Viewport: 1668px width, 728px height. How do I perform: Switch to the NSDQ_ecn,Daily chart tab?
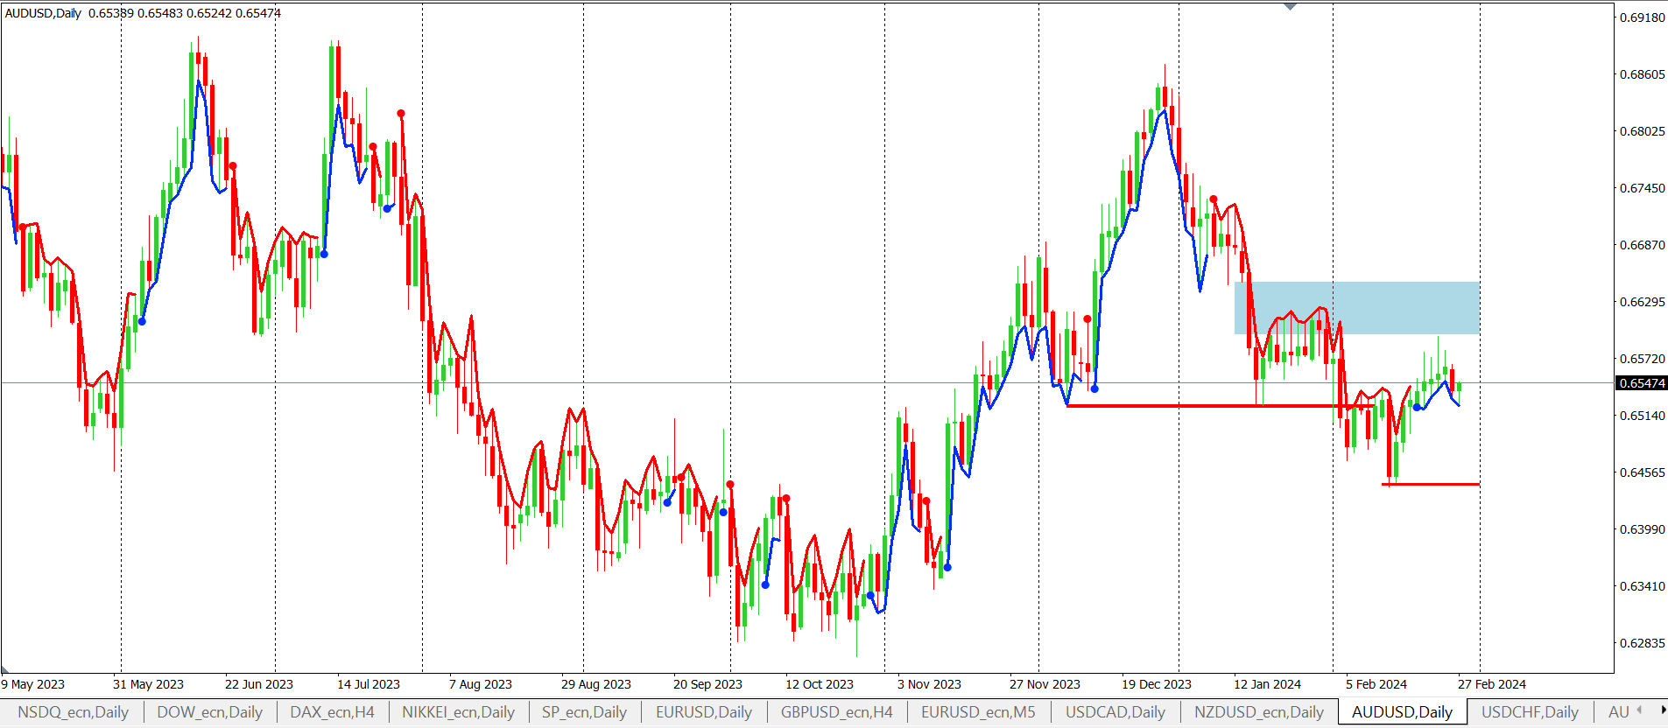(x=73, y=712)
